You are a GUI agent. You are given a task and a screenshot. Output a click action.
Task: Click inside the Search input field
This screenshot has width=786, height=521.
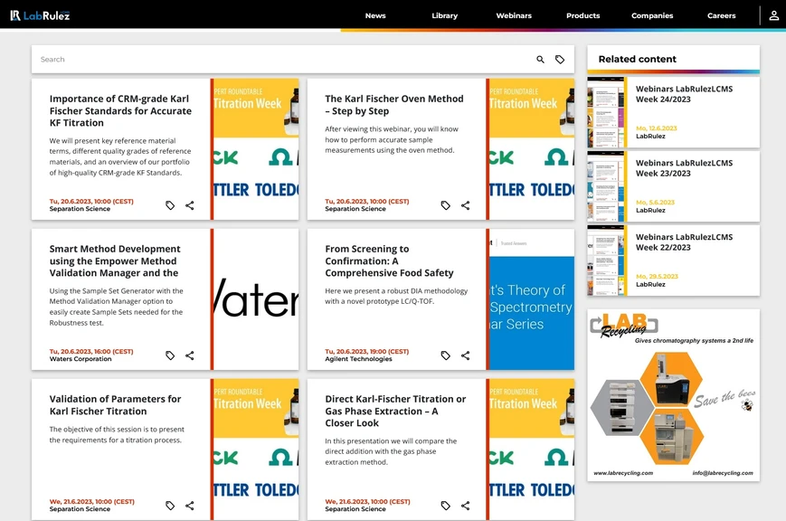tap(271, 60)
